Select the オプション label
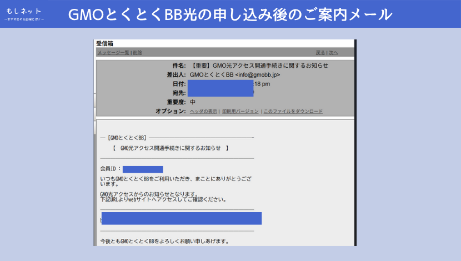The height and width of the screenshot is (261, 461). 171,111
